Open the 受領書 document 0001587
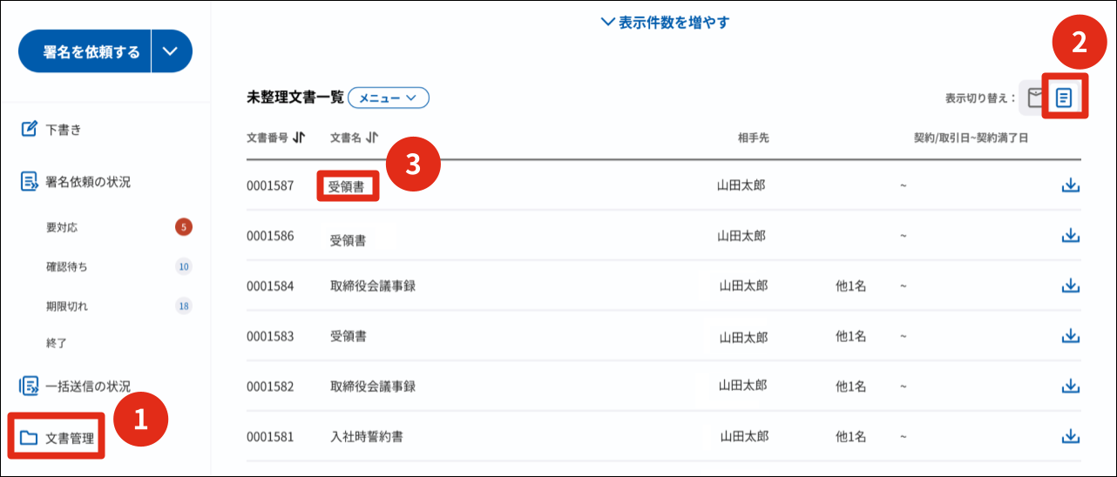The image size is (1117, 477). tap(347, 186)
